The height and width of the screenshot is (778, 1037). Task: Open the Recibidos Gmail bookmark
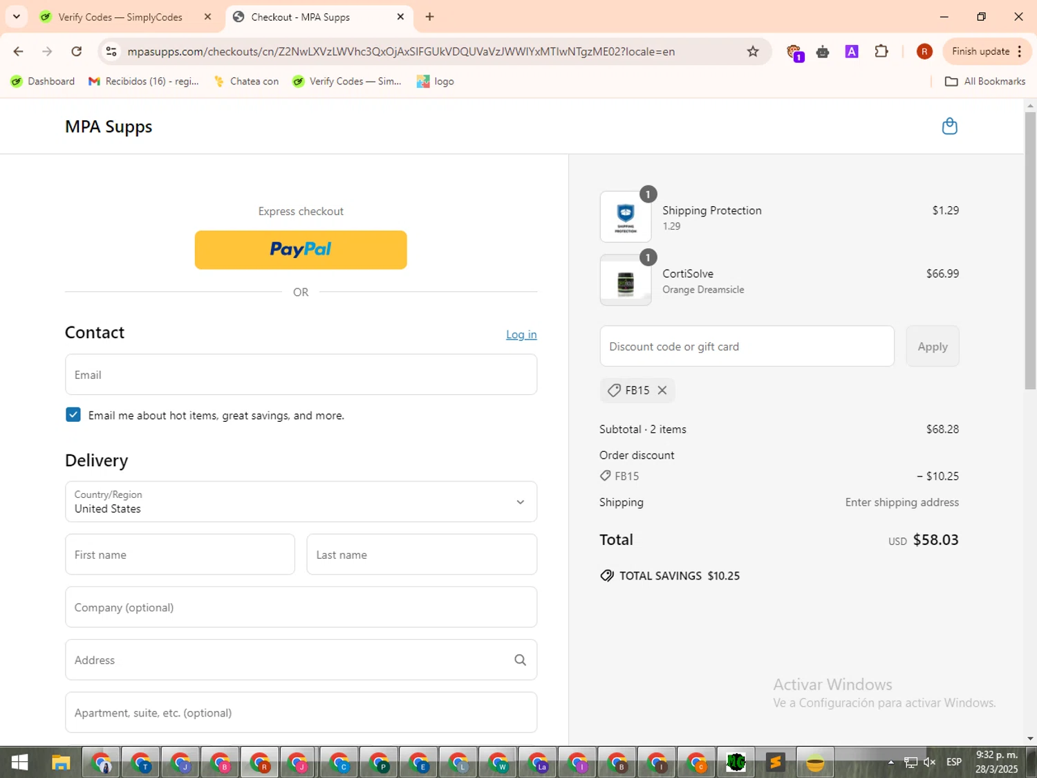144,81
